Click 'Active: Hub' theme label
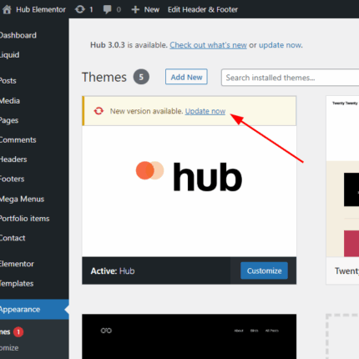The image size is (359, 359). 113,271
